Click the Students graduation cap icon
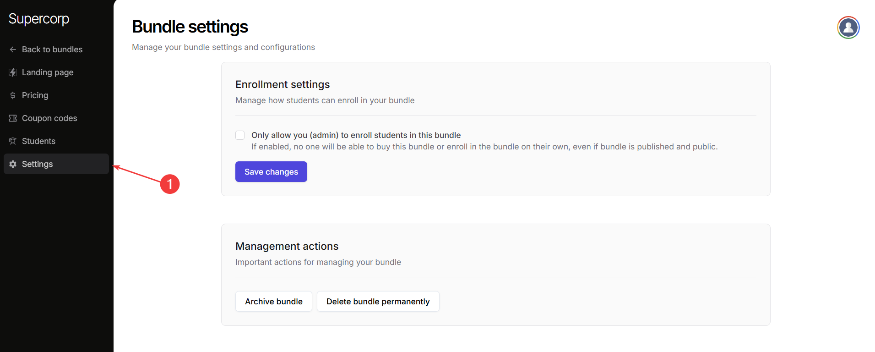This screenshot has height=352, width=875. [x=13, y=141]
